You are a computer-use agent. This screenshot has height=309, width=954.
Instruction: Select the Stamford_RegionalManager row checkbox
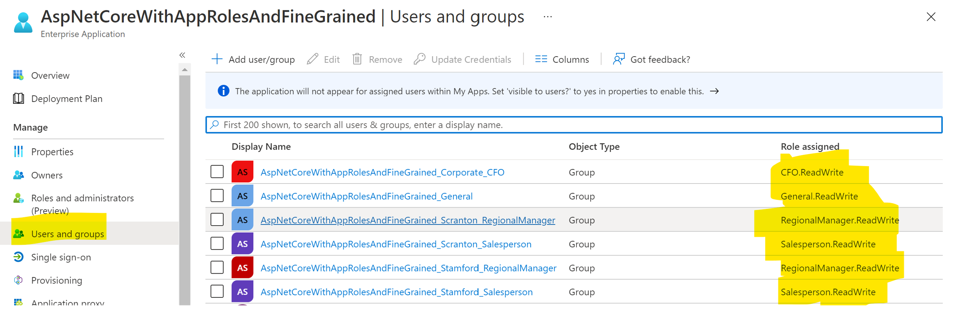(217, 268)
